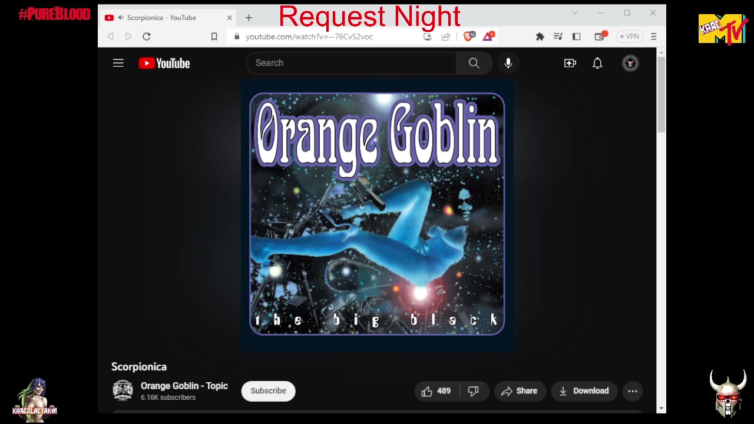Like the Scorpionica video
Image resolution: width=754 pixels, height=424 pixels.
[x=436, y=391]
